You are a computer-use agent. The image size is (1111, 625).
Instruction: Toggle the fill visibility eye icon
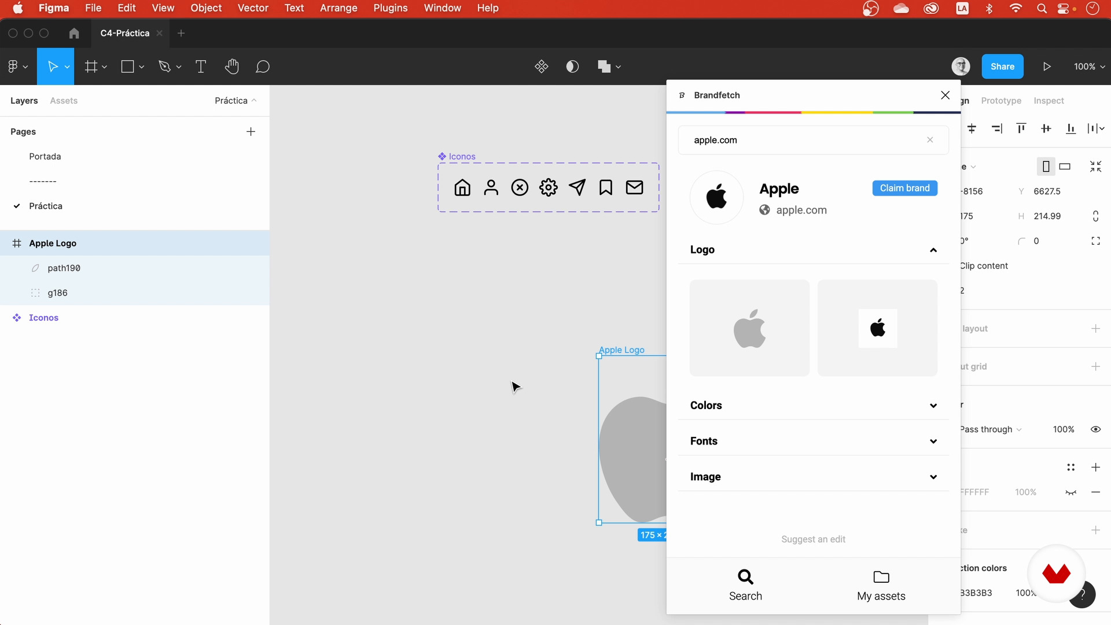click(x=1071, y=492)
